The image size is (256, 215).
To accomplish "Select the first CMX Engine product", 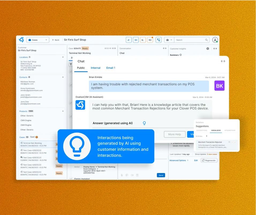I will pos(26,120).
